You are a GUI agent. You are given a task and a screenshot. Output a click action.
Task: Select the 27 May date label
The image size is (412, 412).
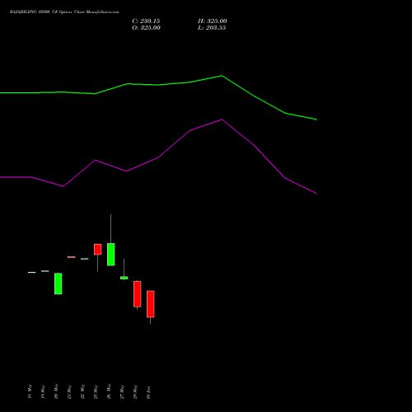pos(122,391)
